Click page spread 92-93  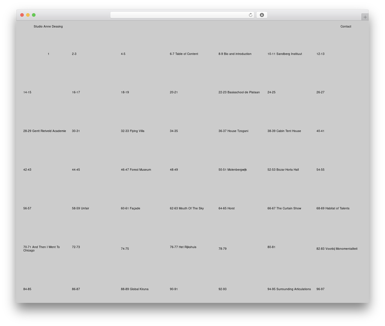tap(222, 289)
